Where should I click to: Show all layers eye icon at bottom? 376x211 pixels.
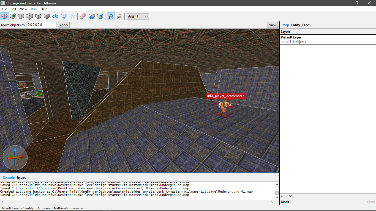coord(291,196)
